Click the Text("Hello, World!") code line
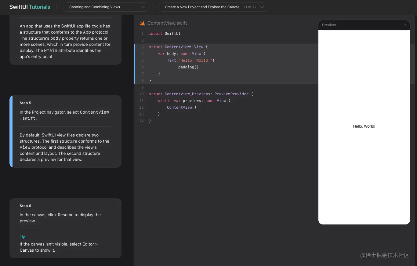 tap(191, 60)
